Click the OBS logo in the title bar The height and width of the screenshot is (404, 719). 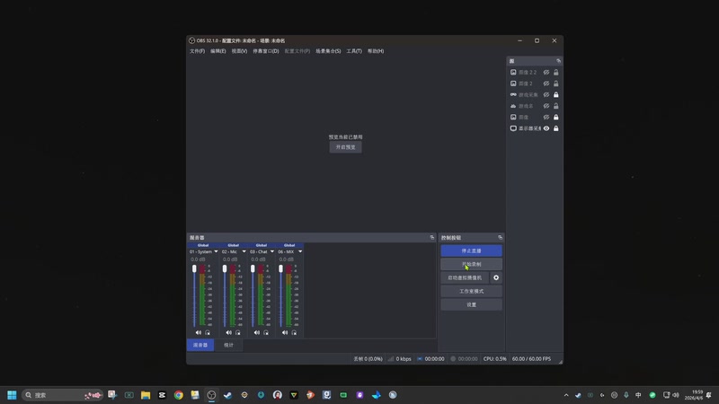tap(191, 40)
